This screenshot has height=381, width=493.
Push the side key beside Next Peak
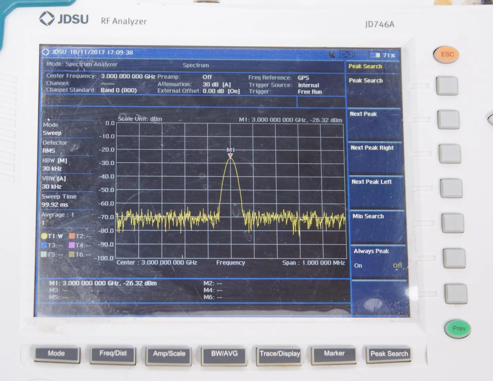click(x=448, y=120)
